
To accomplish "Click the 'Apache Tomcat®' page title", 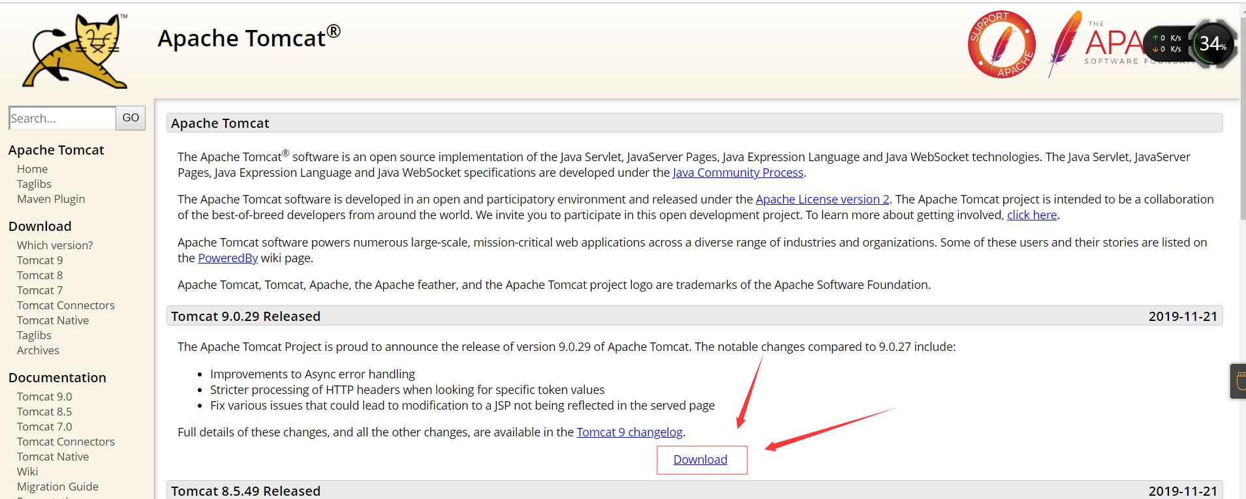I will point(249,38).
